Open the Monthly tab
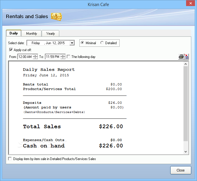The width and height of the screenshot is (197, 181). 31,34
